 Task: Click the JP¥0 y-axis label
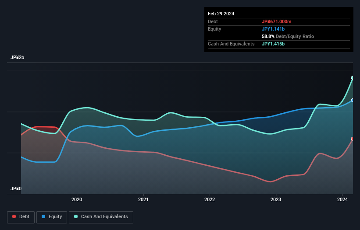coord(16,188)
